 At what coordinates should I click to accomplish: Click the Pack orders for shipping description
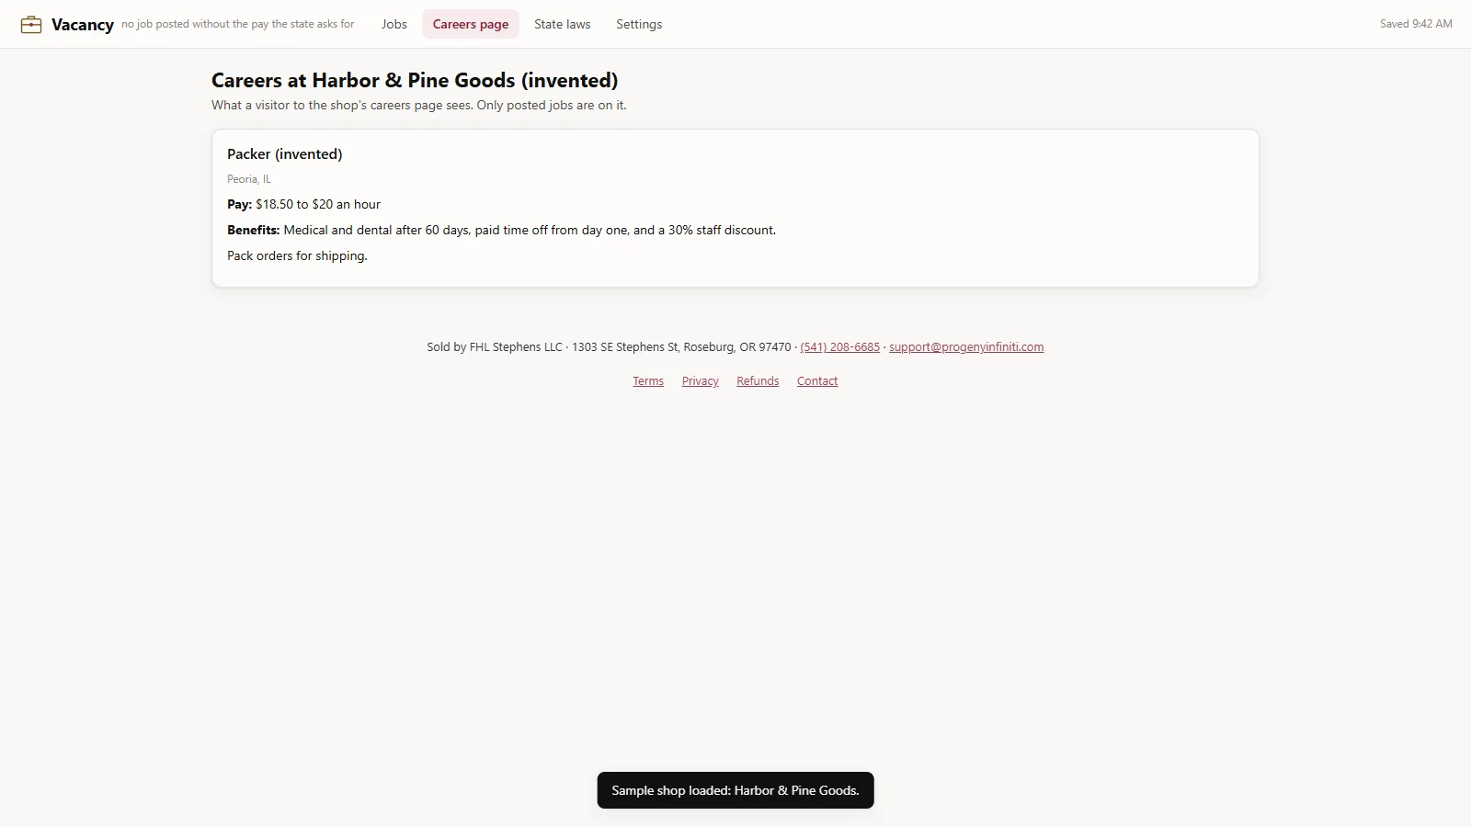(297, 256)
